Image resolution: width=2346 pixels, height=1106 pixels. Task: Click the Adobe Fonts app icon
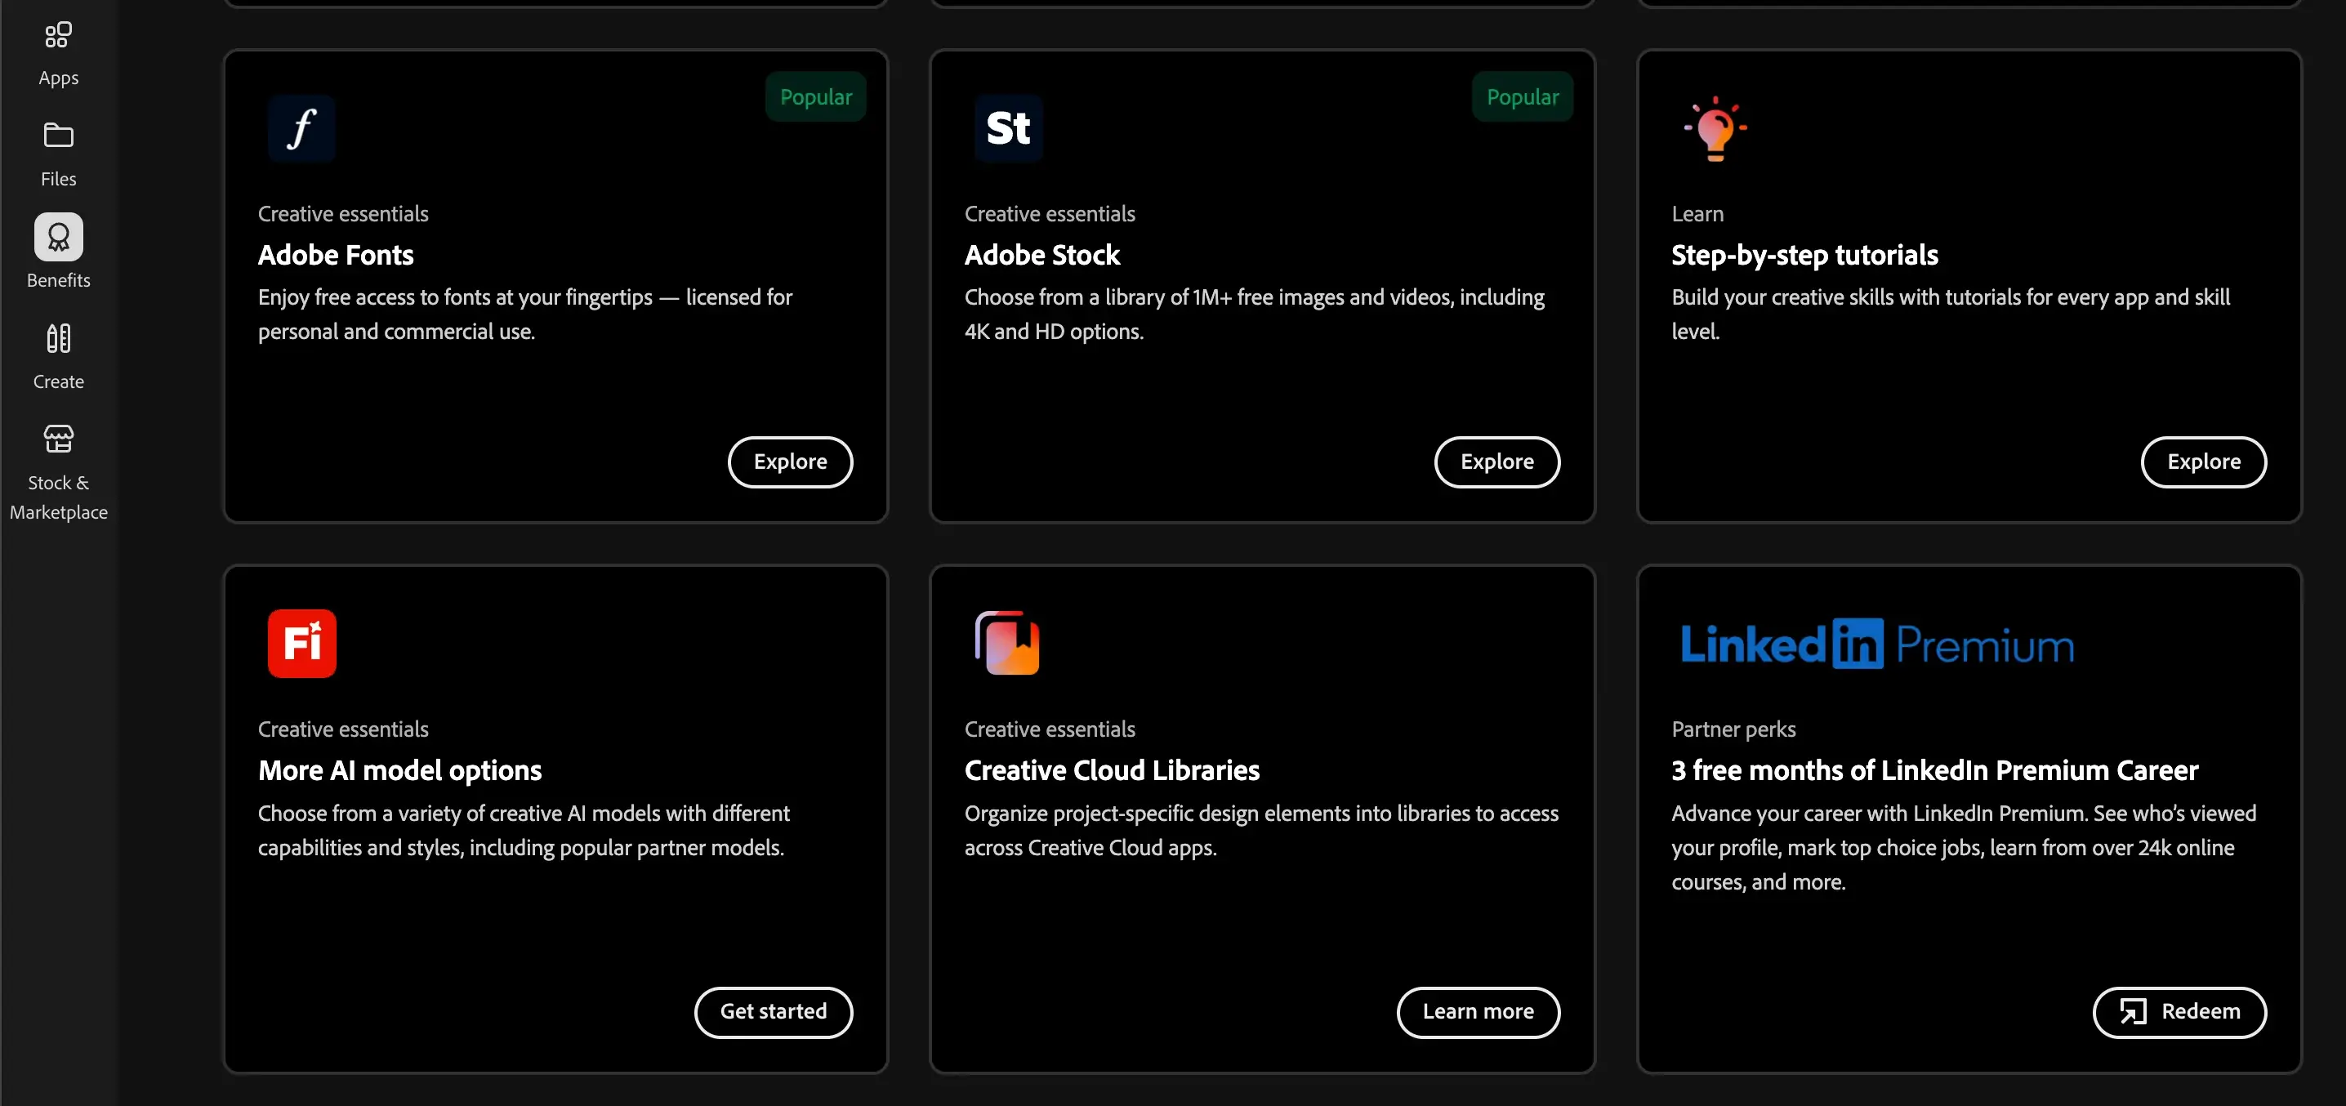pyautogui.click(x=301, y=128)
